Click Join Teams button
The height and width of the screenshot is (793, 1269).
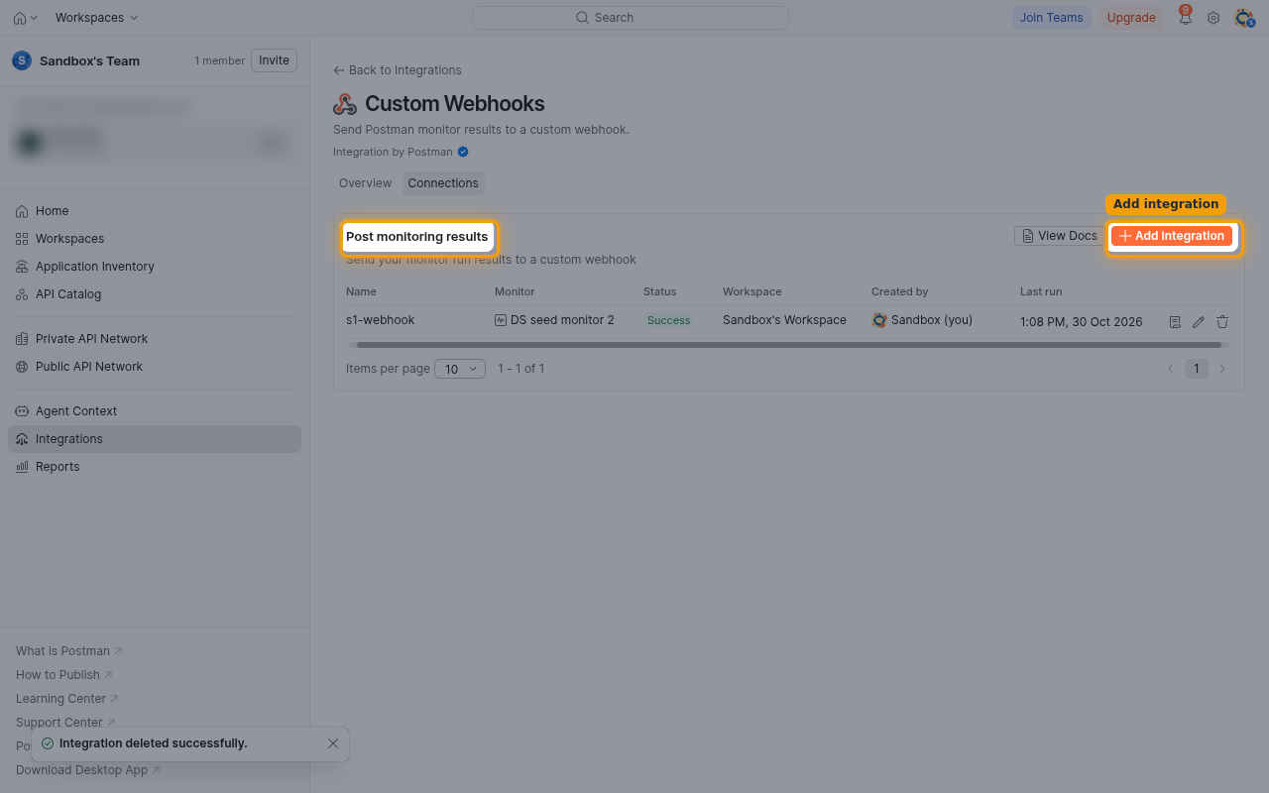[x=1051, y=18]
